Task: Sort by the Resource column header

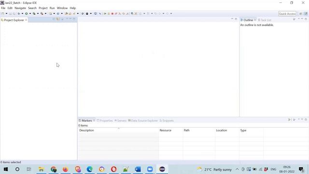Action: tap(170, 130)
